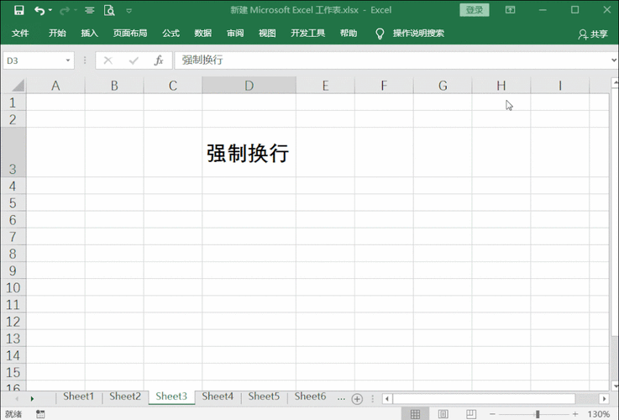Click the ellipsis for more sheet tabs
The width and height of the screenshot is (619, 420).
click(x=341, y=398)
